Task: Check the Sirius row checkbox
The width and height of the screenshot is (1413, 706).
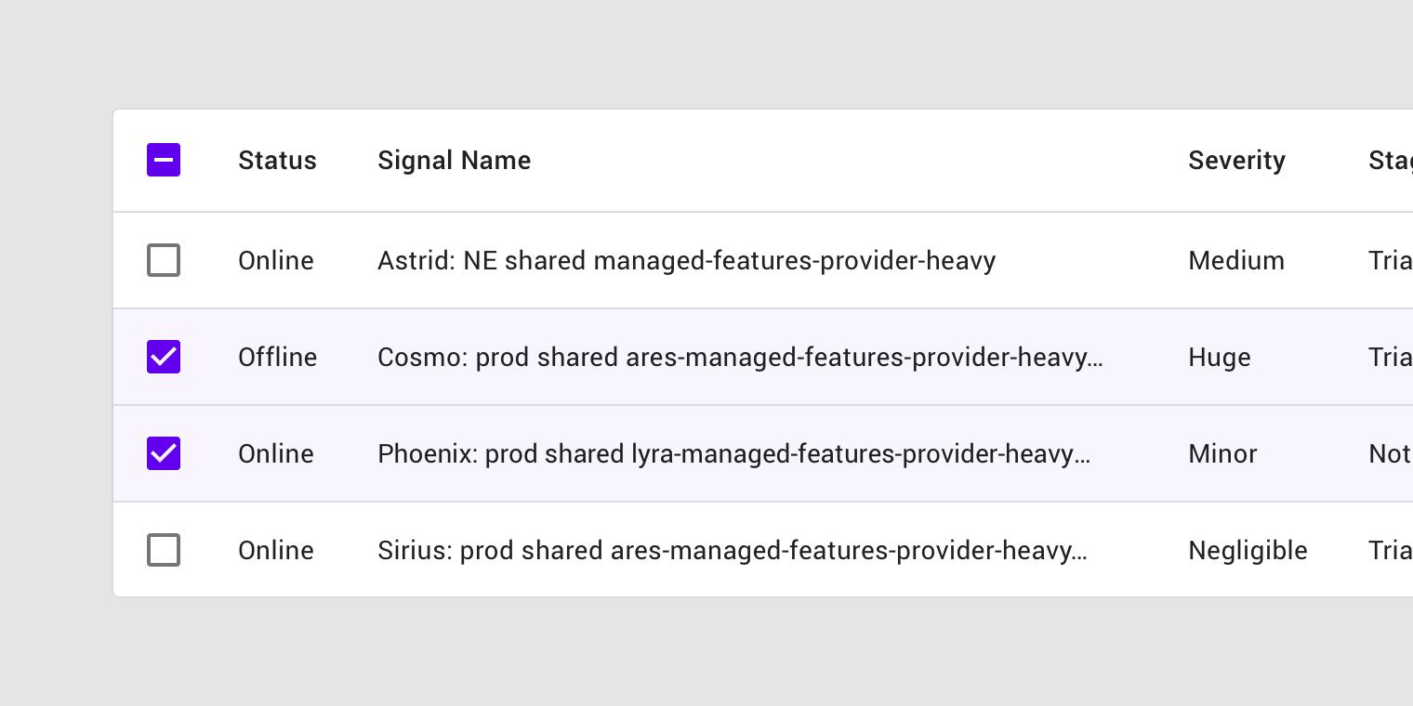Action: point(164,550)
